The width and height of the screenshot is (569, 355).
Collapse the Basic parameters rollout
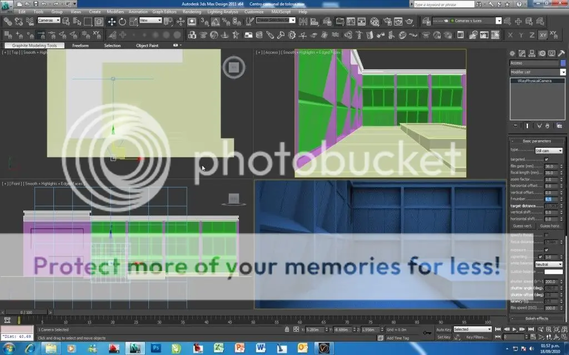pos(537,141)
